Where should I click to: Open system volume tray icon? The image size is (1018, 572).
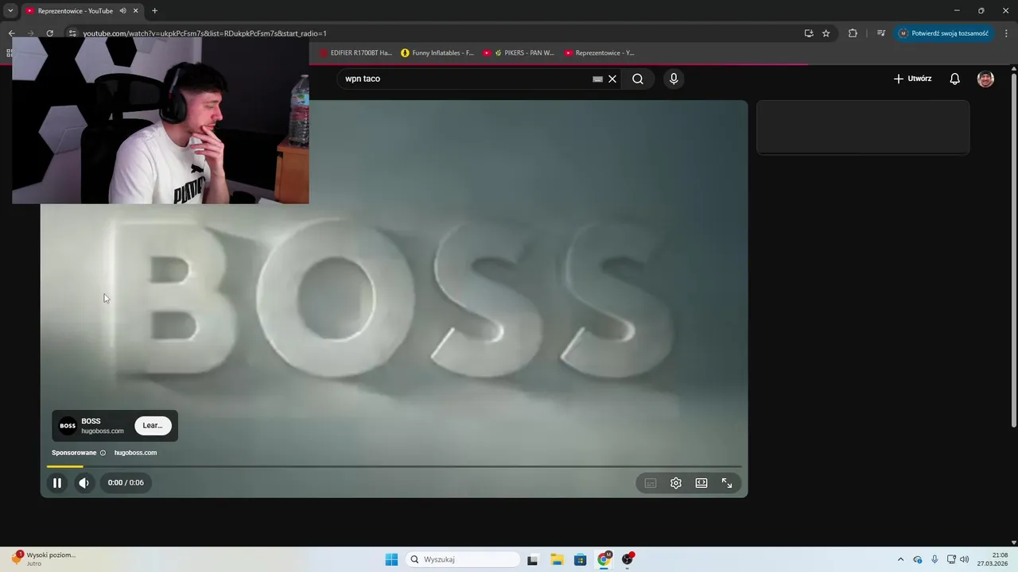pos(965,559)
